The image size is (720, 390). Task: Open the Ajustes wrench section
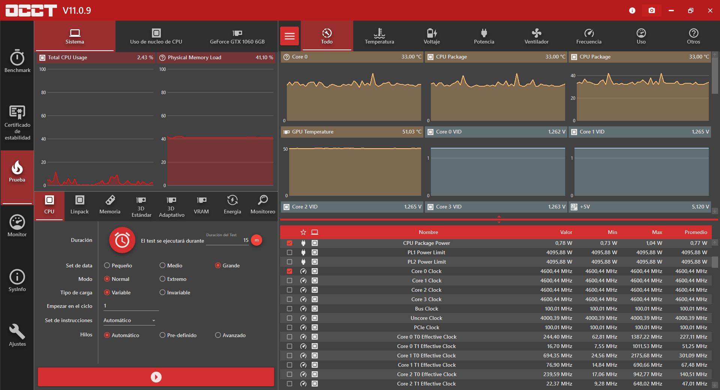pos(17,335)
